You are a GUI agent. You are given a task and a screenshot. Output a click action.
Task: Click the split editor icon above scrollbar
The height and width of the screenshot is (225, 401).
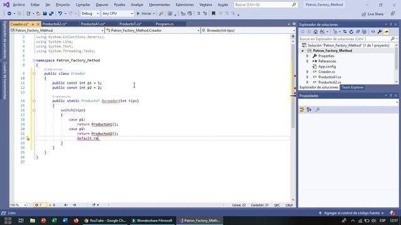coord(293,36)
